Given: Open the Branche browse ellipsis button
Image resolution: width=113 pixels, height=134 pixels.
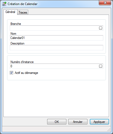Looking at the screenshot, I should [x=101, y=28].
